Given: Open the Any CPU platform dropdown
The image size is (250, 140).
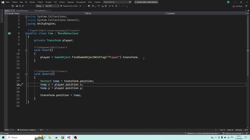Looking at the screenshot, I should (x=52, y=6).
